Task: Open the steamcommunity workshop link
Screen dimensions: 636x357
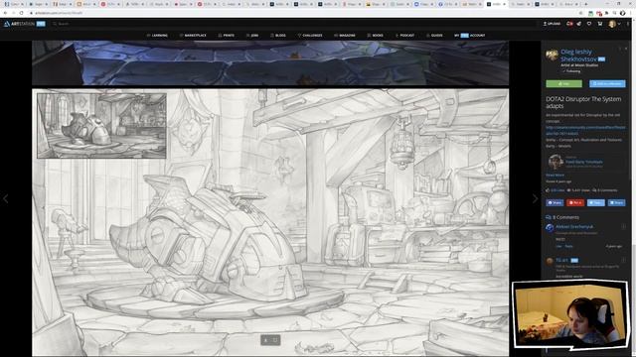Action: 585,130
